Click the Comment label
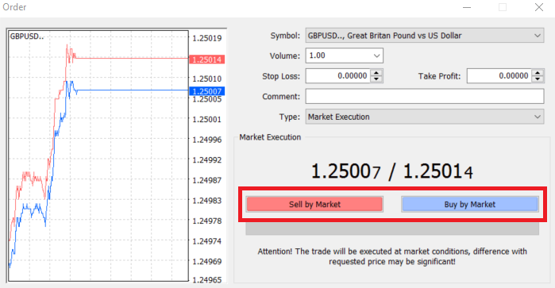Image resolution: width=555 pixels, height=288 pixels. click(x=281, y=97)
